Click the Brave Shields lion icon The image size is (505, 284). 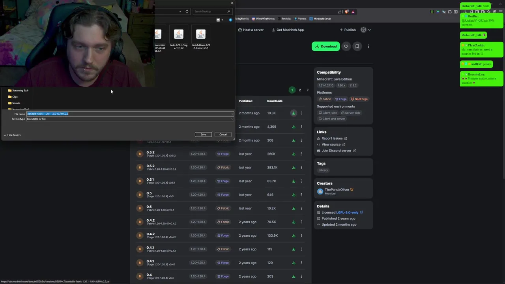coord(347,12)
